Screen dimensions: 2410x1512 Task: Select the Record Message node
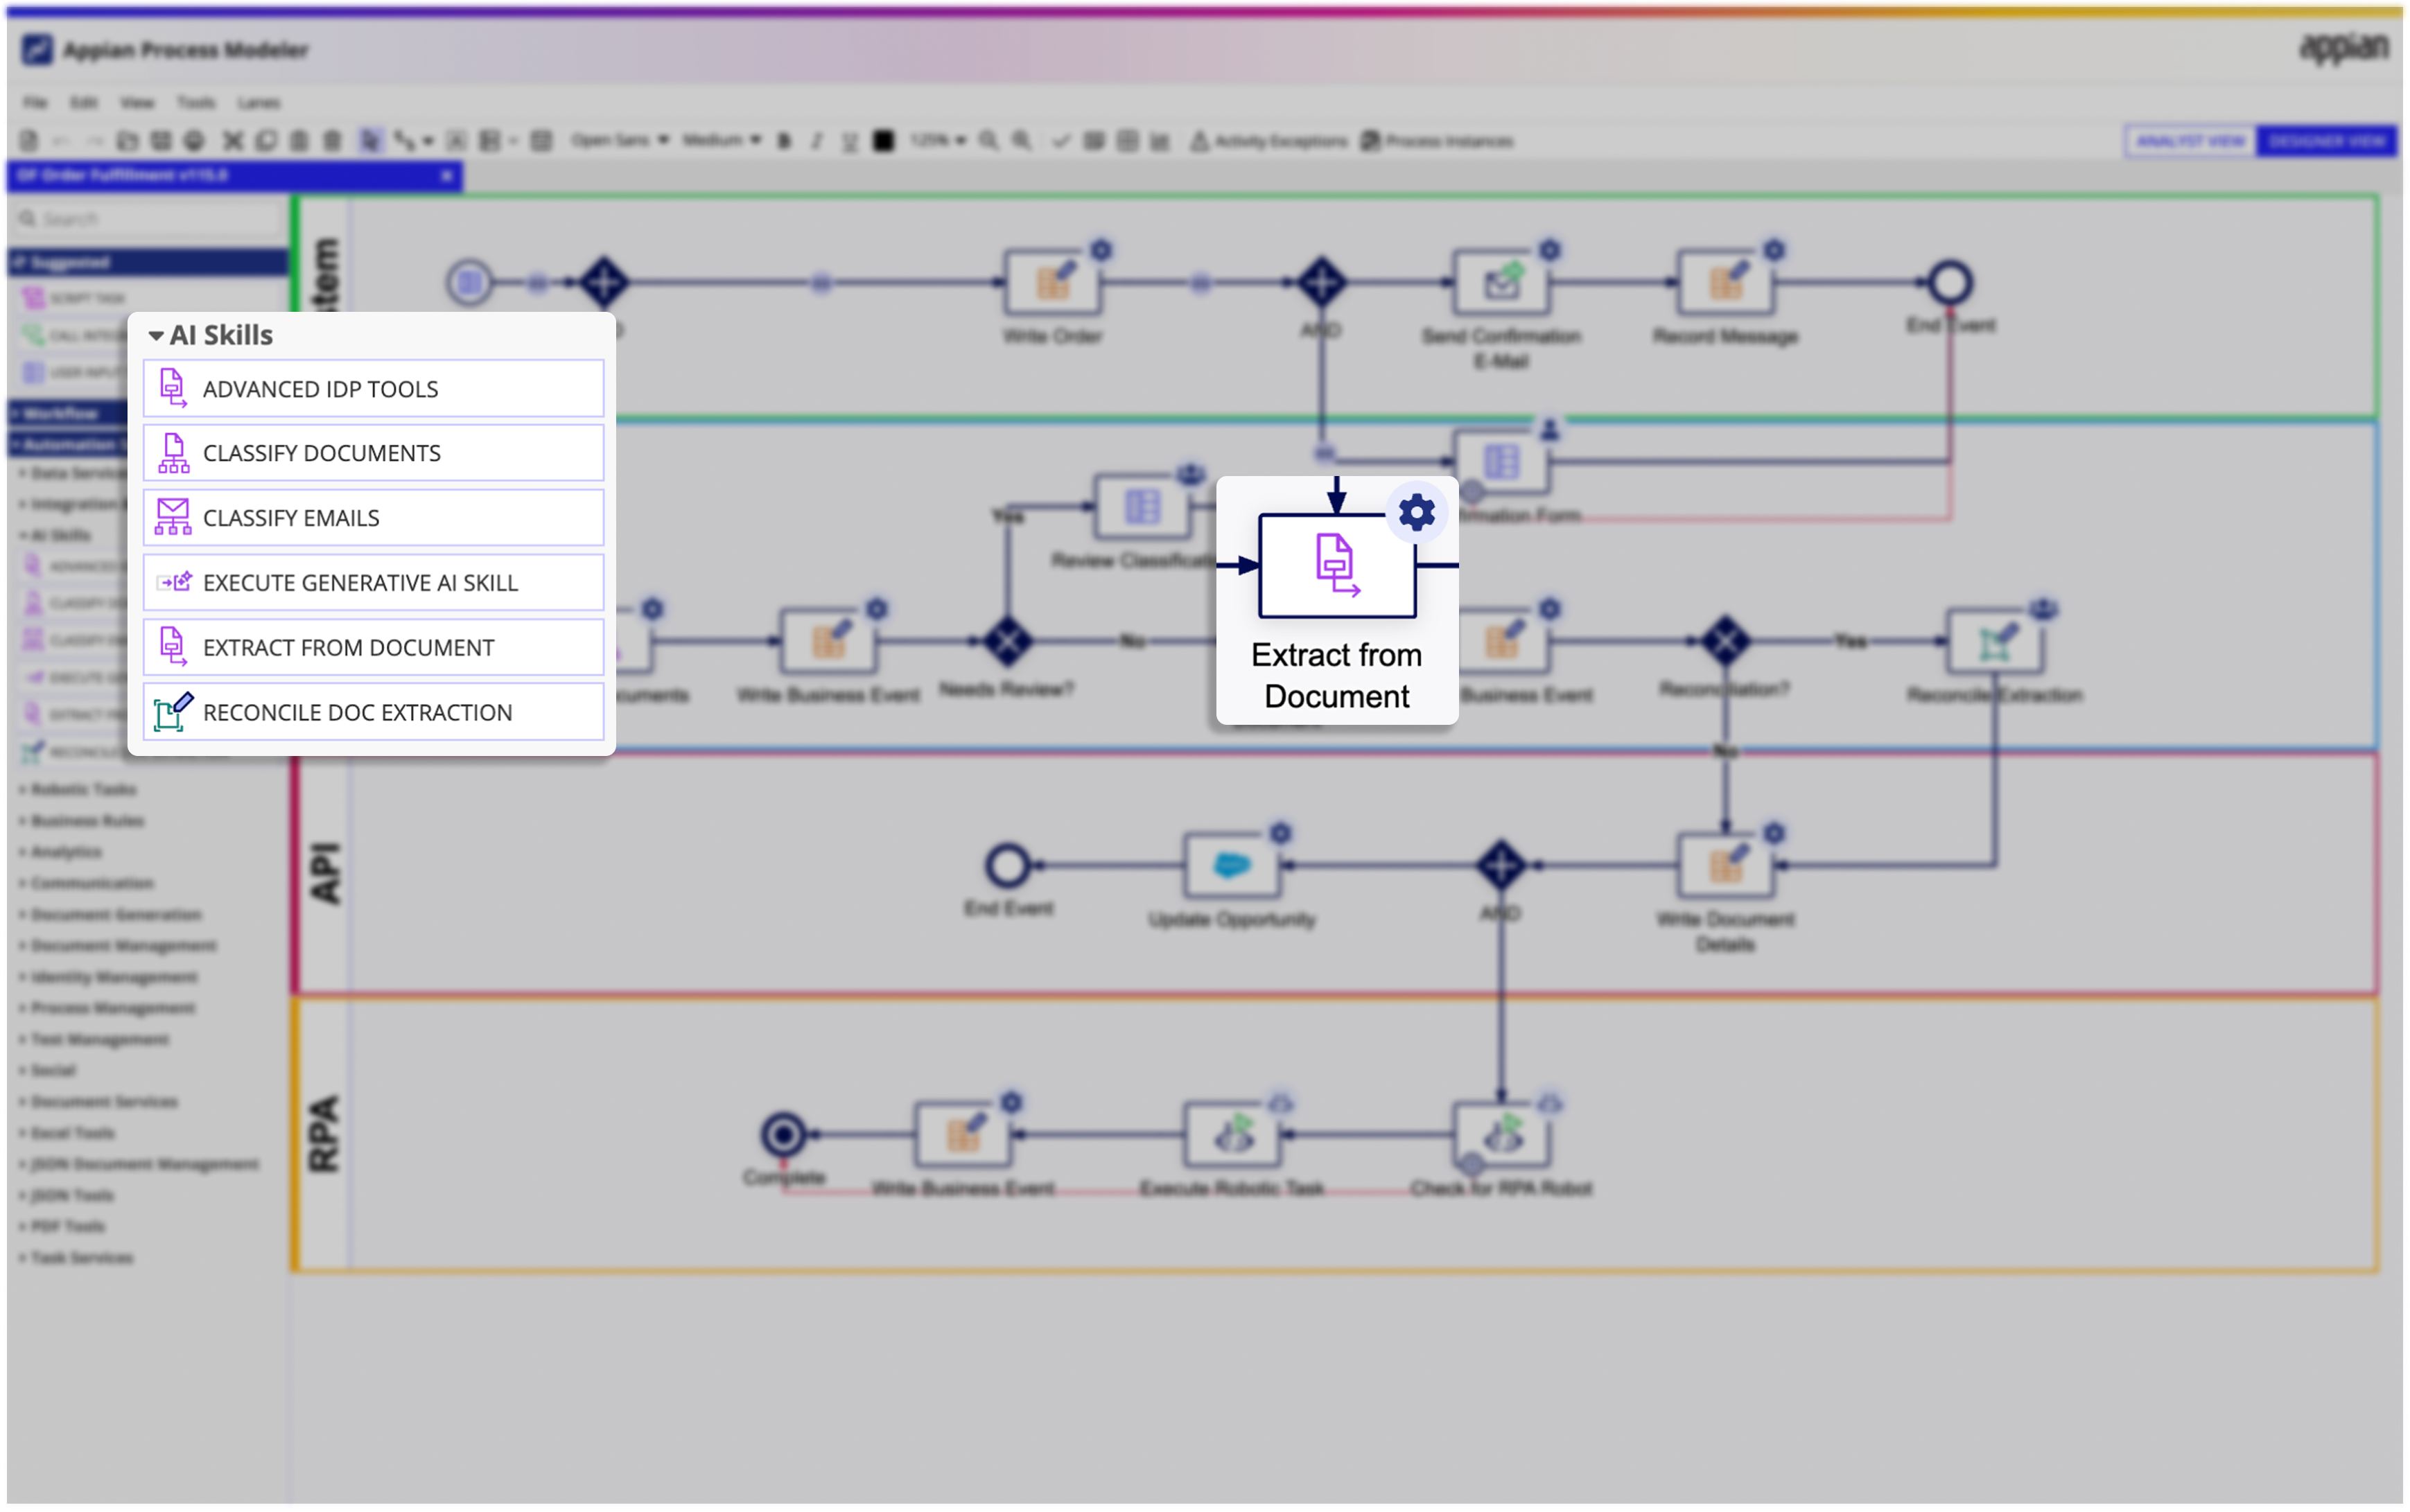point(1725,283)
